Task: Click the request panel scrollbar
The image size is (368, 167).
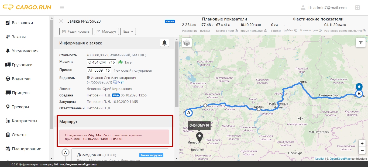Action: click(x=177, y=74)
